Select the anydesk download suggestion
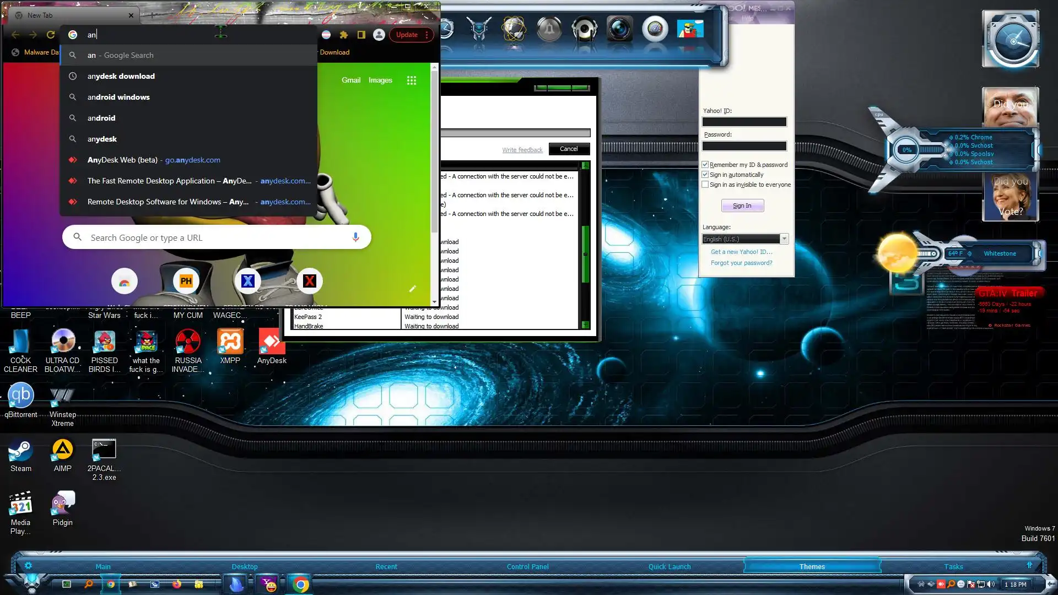This screenshot has width=1058, height=595. coord(121,76)
